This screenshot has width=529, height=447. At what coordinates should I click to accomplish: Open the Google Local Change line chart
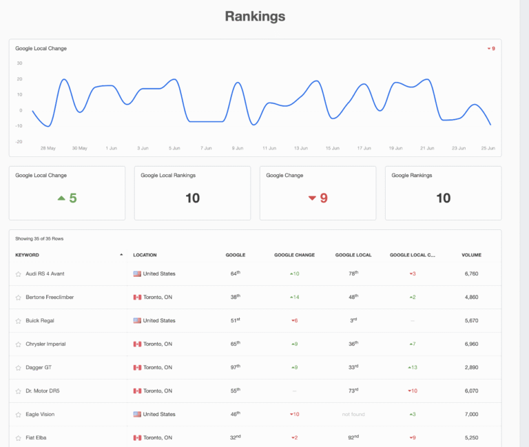pos(255,98)
